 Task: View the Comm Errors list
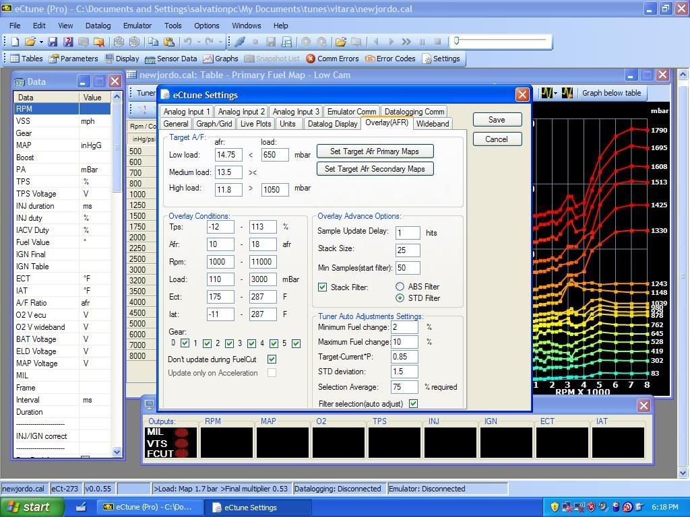[x=332, y=59]
